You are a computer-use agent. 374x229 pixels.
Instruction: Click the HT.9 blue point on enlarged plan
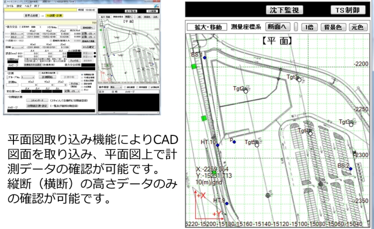[227, 203]
